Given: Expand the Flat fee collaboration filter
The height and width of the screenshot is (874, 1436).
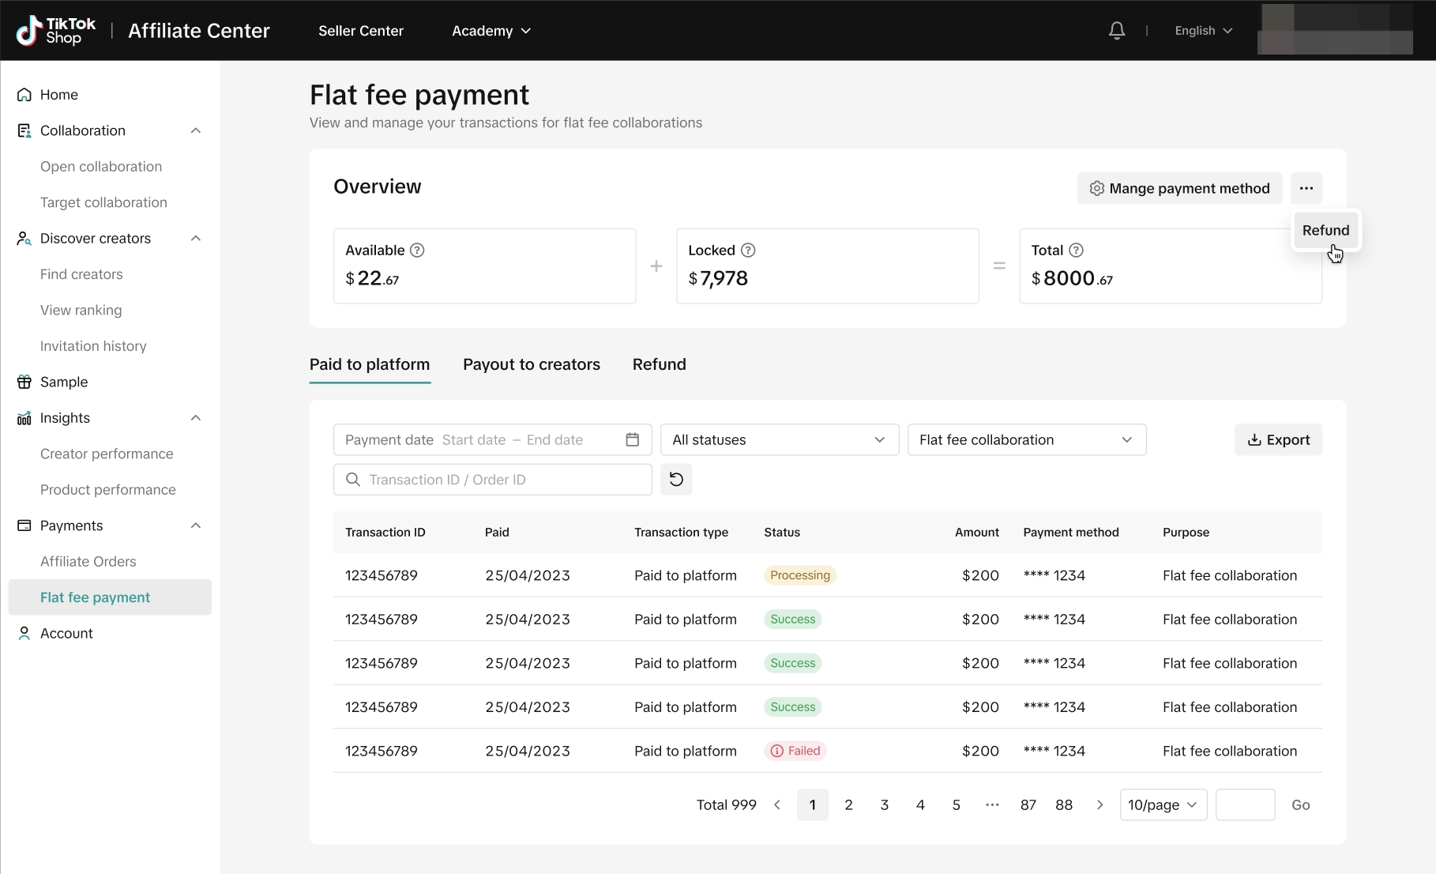Looking at the screenshot, I should [1026, 440].
